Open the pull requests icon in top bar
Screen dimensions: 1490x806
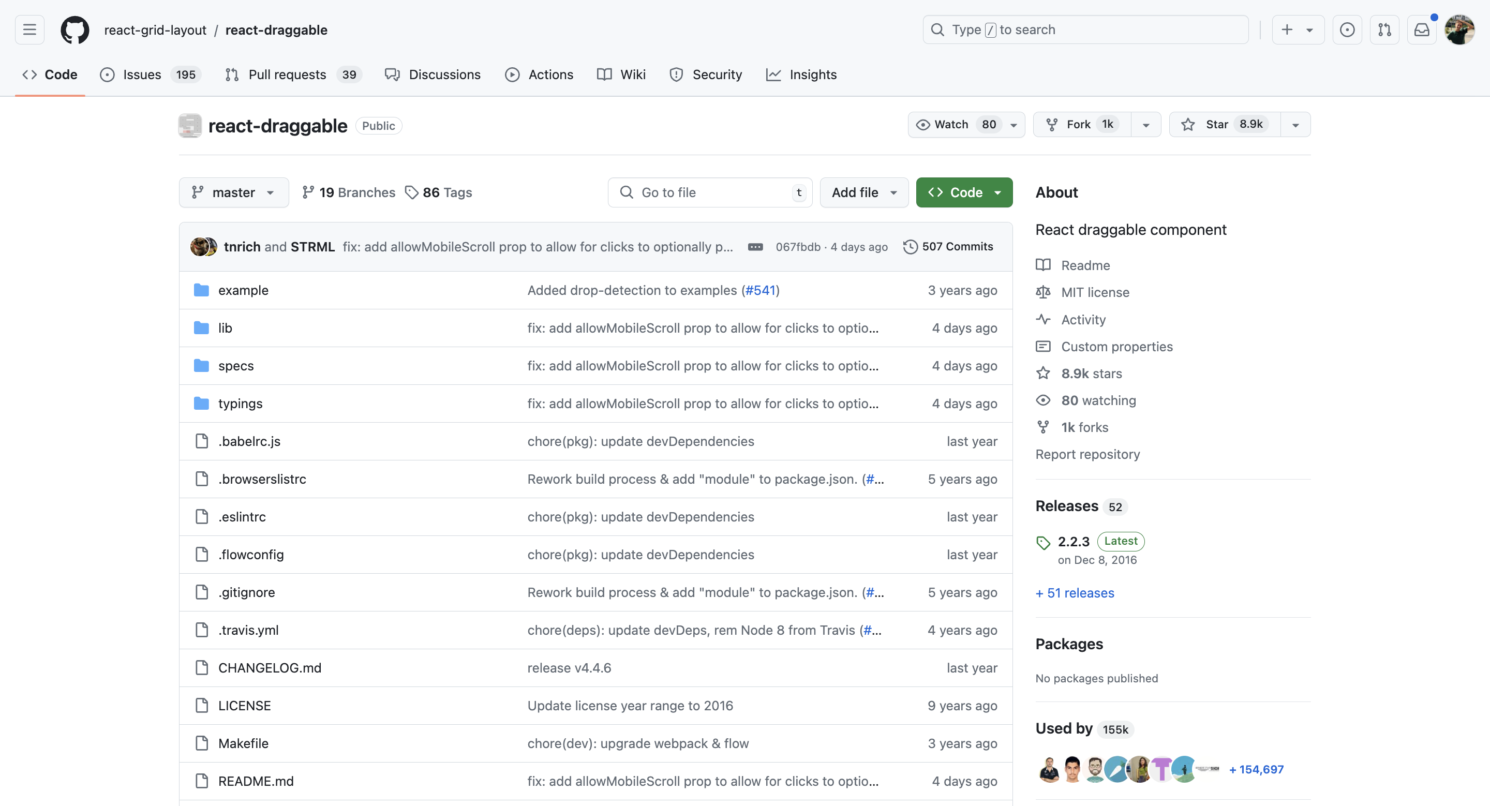(x=1385, y=29)
